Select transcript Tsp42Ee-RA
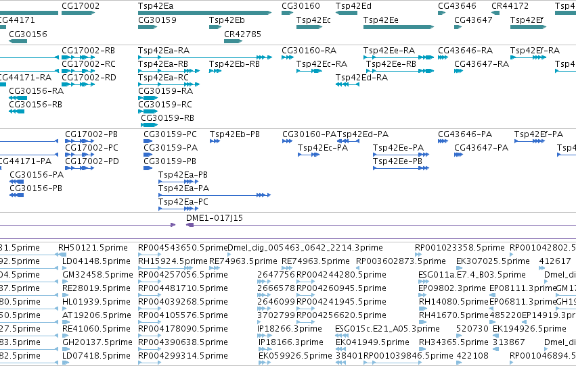Viewport: 576px width, 366px height. pos(389,51)
